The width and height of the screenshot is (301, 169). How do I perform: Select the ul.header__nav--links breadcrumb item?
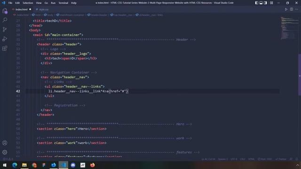click(x=150, y=15)
